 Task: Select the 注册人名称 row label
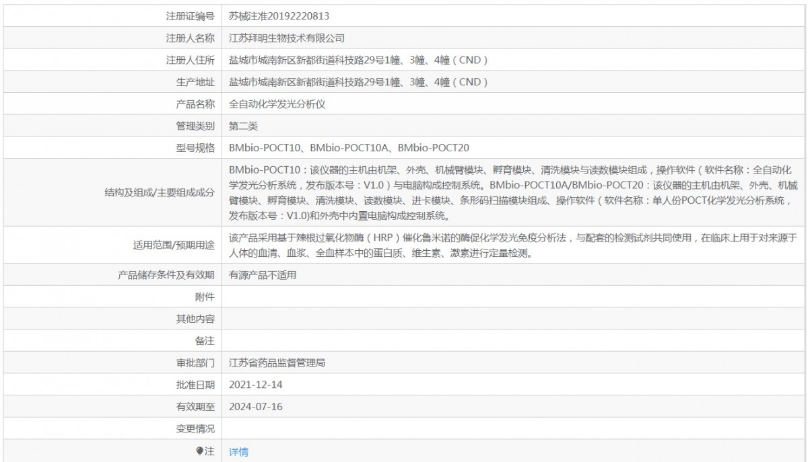click(x=190, y=38)
